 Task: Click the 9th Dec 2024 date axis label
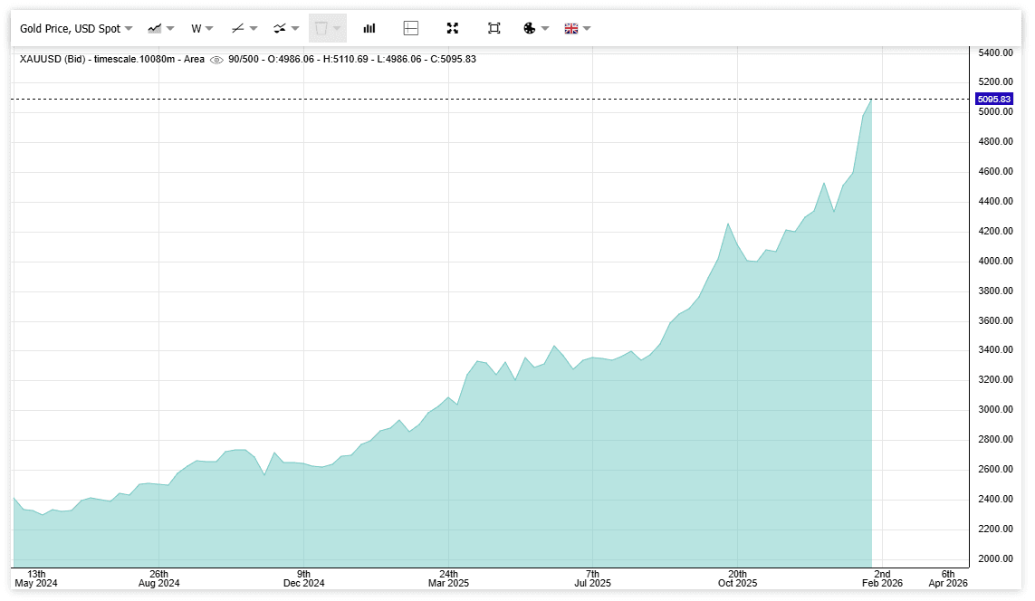[304, 578]
